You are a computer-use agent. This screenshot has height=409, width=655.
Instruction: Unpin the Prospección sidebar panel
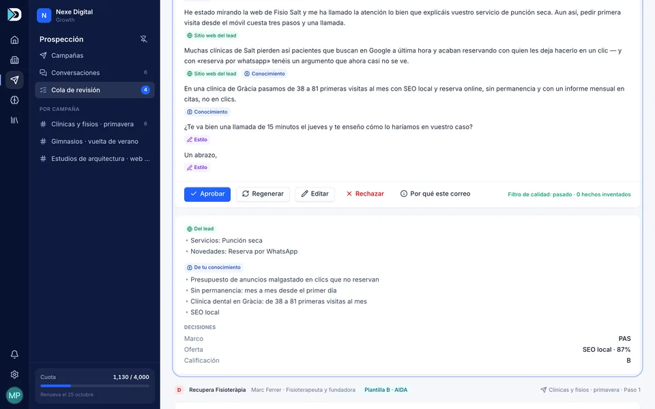click(x=143, y=40)
